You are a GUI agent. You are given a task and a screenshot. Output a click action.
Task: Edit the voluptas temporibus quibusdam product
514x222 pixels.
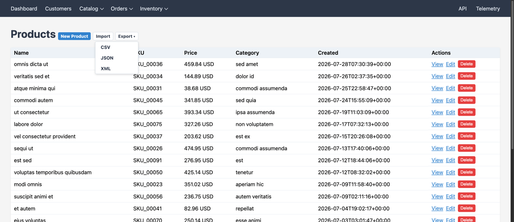coord(450,172)
